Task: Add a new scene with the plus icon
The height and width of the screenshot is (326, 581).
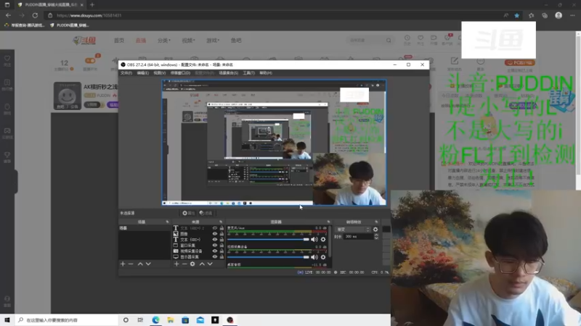Action: click(123, 264)
